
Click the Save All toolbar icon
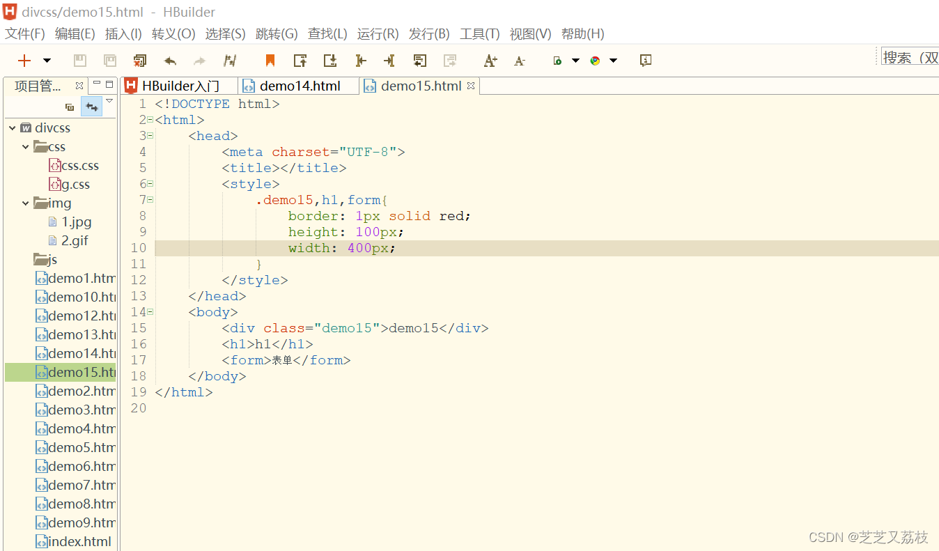coord(110,61)
